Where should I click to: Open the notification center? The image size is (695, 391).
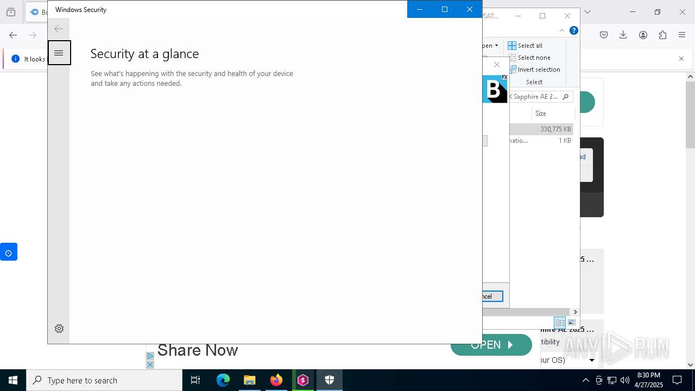coord(678,380)
